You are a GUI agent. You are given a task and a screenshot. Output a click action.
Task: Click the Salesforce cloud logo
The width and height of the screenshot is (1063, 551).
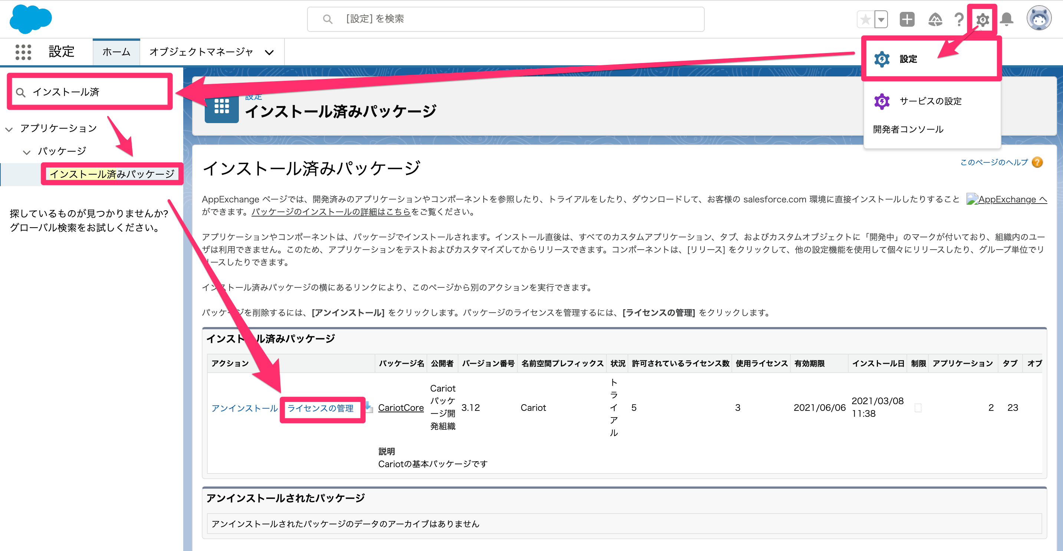tap(31, 19)
